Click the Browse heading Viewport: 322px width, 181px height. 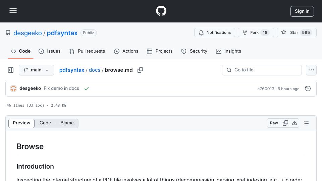(30, 146)
